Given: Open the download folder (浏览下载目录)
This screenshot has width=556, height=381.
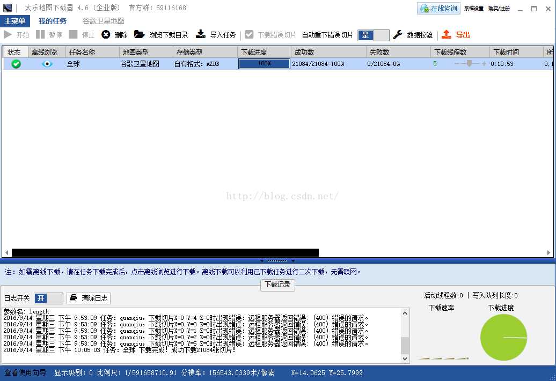Looking at the screenshot, I should coord(161,34).
